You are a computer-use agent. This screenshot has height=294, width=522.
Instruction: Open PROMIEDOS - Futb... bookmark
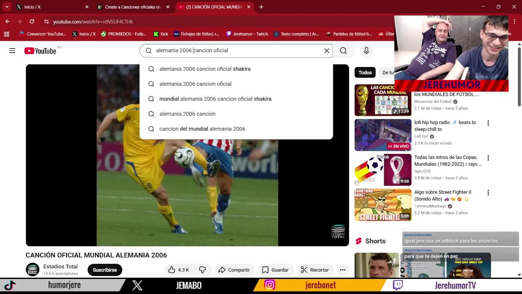tap(123, 34)
